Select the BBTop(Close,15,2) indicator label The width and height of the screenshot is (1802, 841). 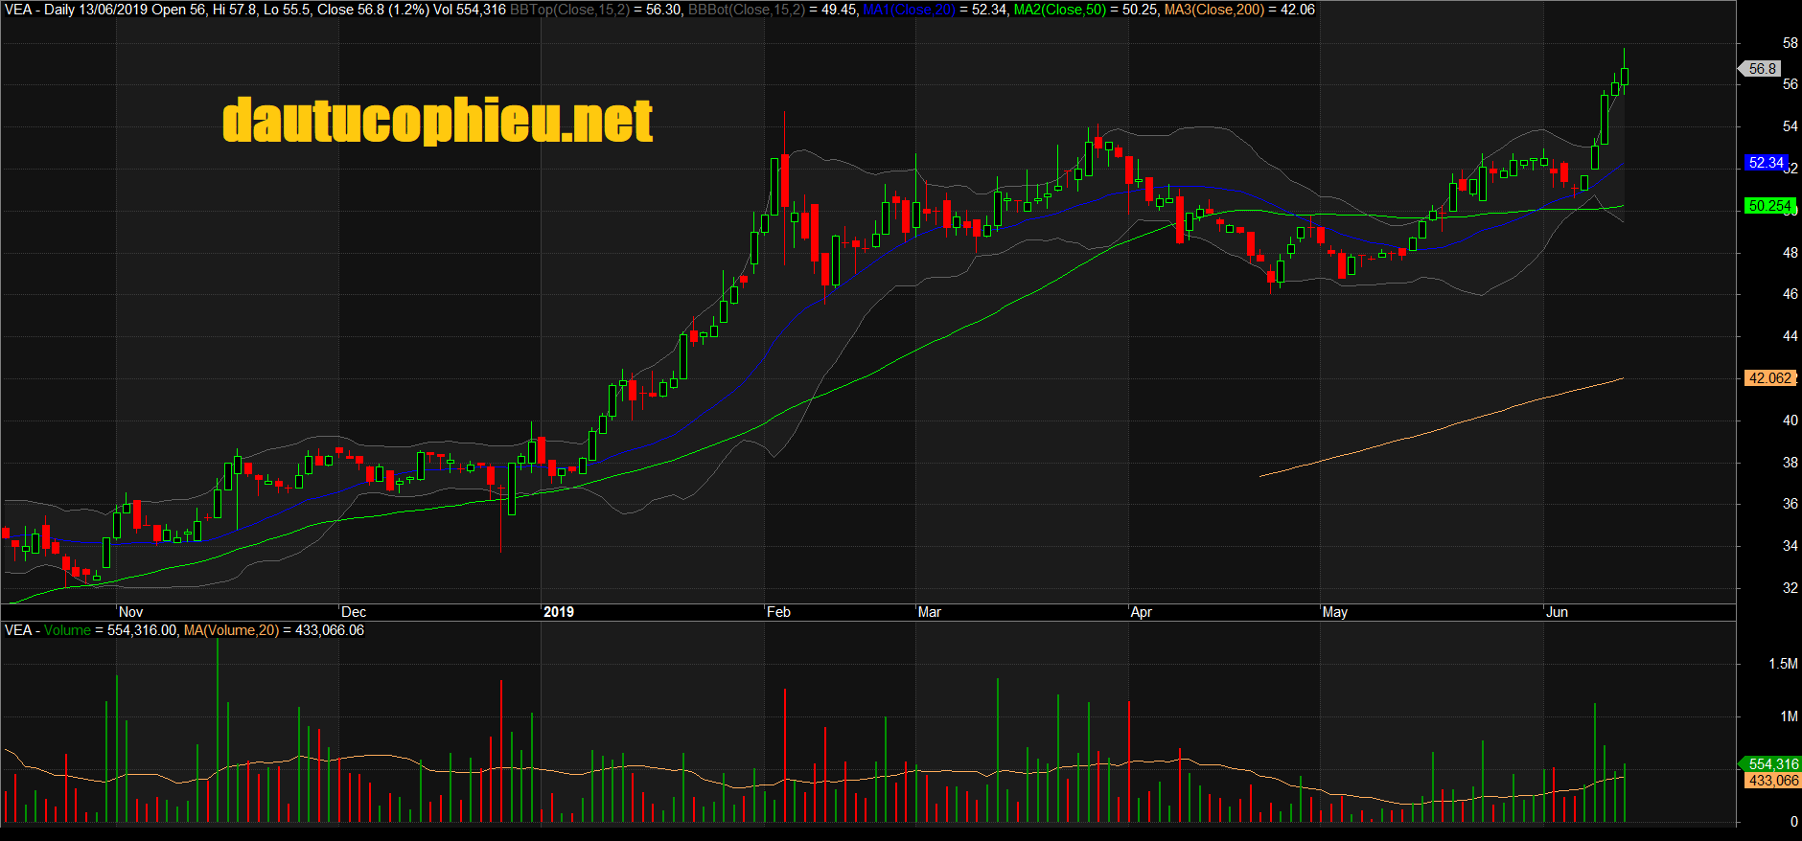coord(569,10)
